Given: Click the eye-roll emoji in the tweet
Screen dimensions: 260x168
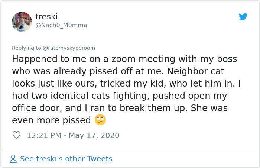Looking at the screenshot, I should pyautogui.click(x=100, y=120).
